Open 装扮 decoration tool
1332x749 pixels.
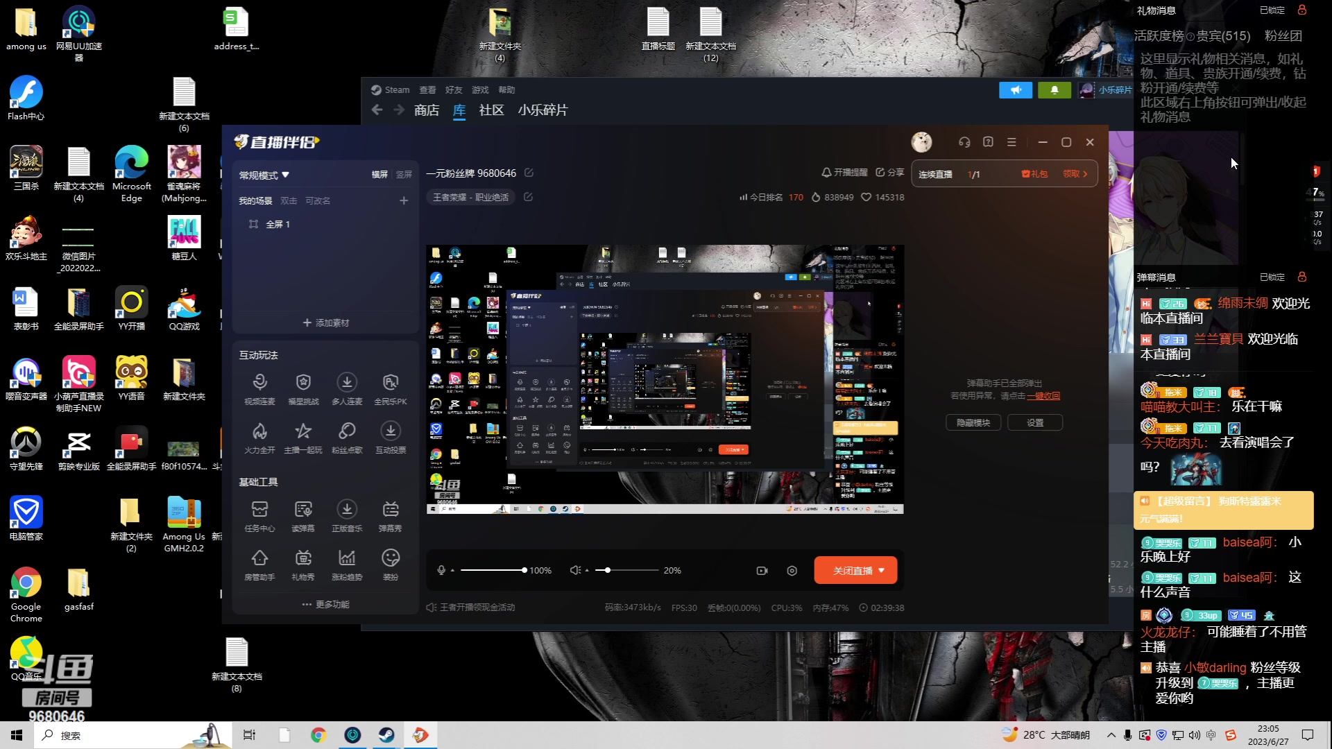tap(391, 565)
